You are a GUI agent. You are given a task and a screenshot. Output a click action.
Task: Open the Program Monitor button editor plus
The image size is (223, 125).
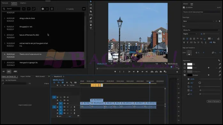(x=177, y=72)
